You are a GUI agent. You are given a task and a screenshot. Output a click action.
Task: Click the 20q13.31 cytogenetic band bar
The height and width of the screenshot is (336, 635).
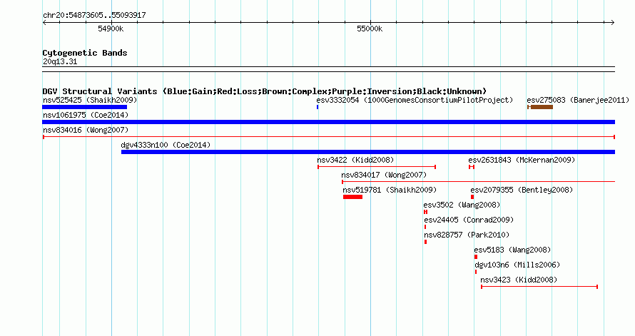(x=328, y=69)
